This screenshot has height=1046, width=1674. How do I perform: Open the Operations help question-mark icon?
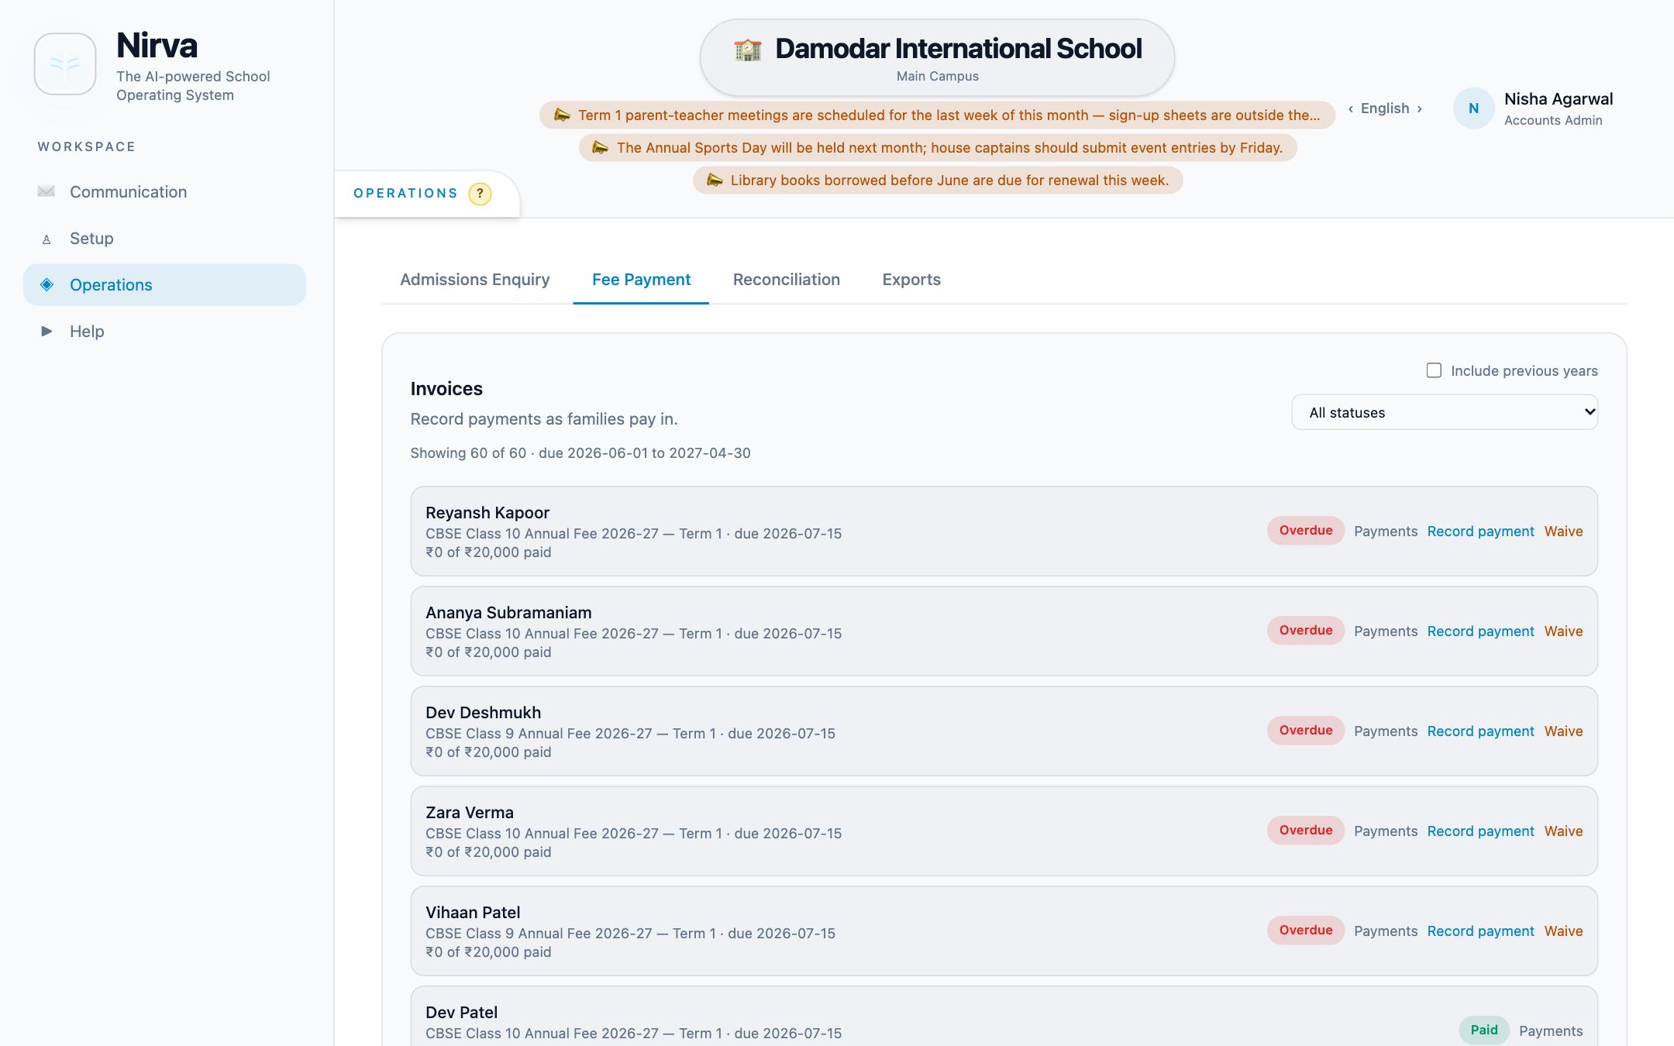480,194
